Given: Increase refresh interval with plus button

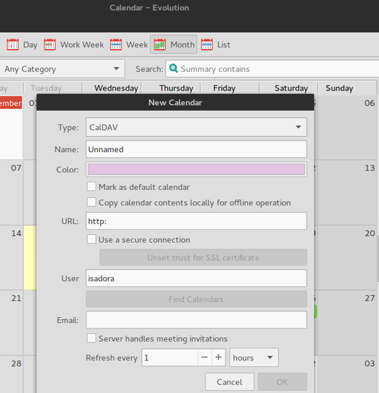Looking at the screenshot, I should (x=219, y=357).
